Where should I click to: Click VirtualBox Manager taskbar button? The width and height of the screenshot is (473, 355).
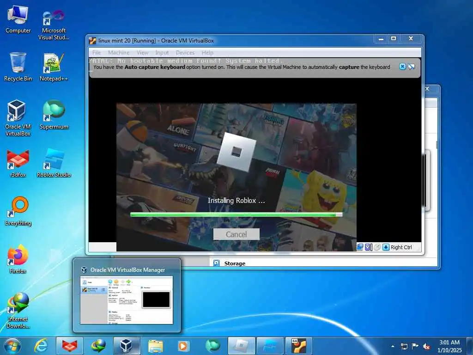(x=127, y=346)
